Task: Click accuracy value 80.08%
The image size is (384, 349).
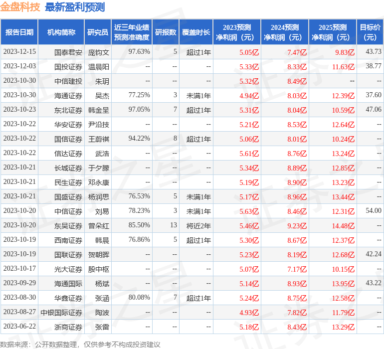Action: (139, 297)
